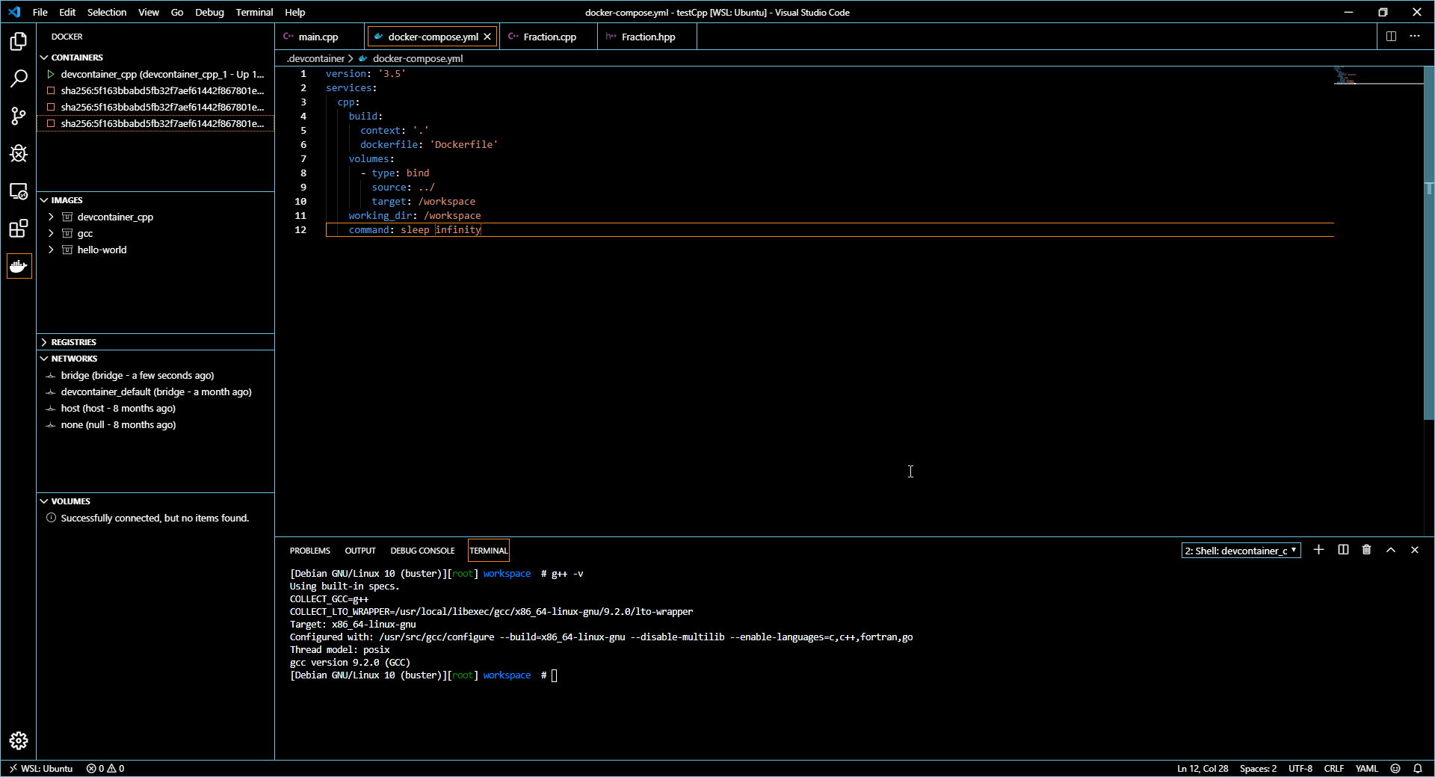The width and height of the screenshot is (1435, 777).
Task: Click Ln 12, Col 28 cursor position
Action: pos(1203,768)
